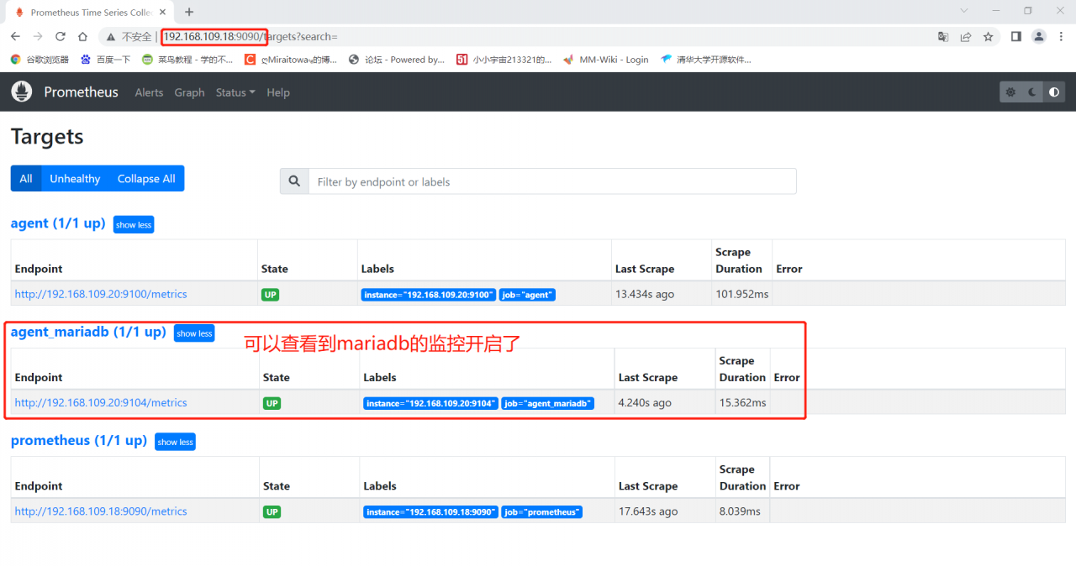Viewport: 1076px width, 566px height.
Task: Select the Unhealthy targets filter
Action: coord(75,179)
